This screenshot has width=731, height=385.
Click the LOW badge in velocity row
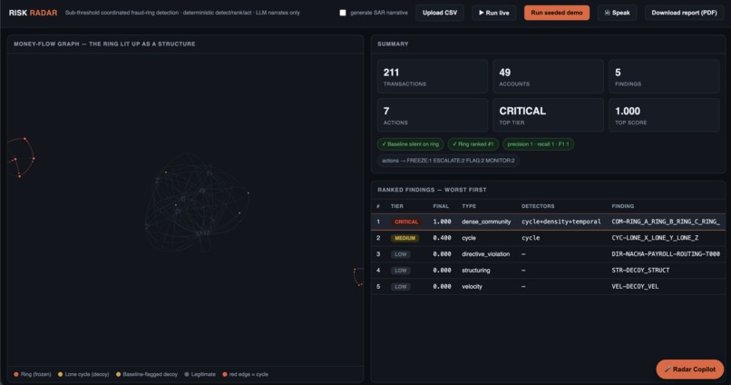[401, 287]
